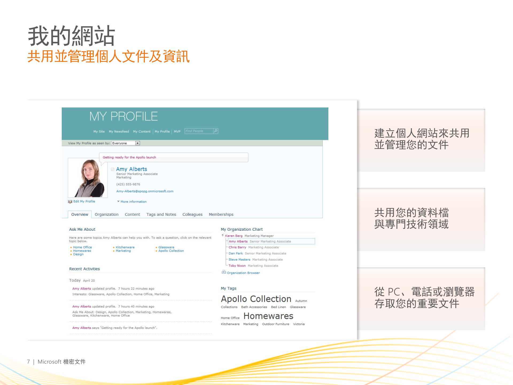Viewport: 513px width, 385px height.
Task: Expand 'More information' below the profile
Action: pos(133,201)
